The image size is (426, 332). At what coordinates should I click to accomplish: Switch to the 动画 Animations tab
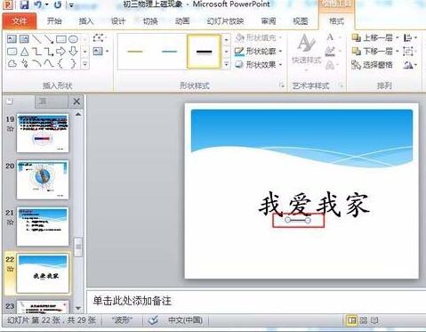point(182,21)
